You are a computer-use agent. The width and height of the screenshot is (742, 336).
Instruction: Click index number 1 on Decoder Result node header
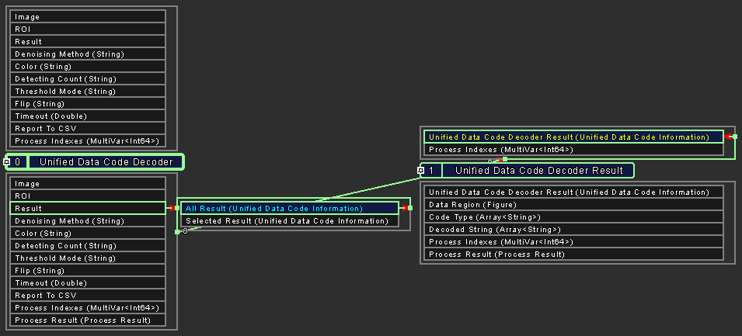pos(431,170)
